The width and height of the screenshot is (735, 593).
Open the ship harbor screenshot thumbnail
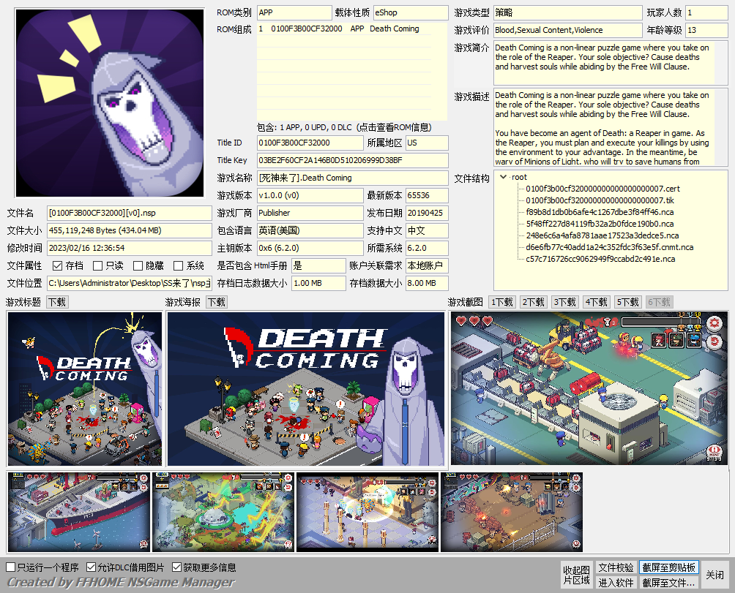click(x=79, y=512)
